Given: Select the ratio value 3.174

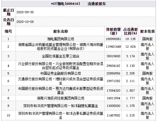Looking at the screenshot, I should (x=131, y=56).
